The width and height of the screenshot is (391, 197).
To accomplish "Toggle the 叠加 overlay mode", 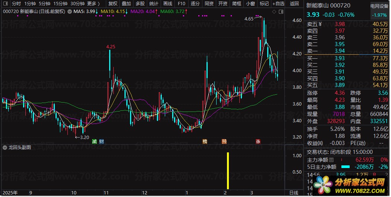I will click(126, 4).
